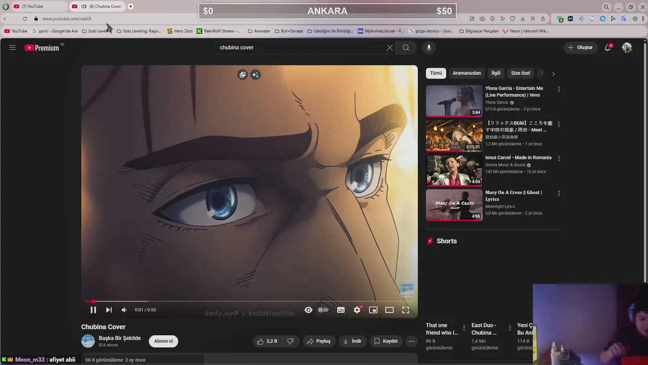Switch to the first YouTube browser tab
This screenshot has width=648, height=365.
coord(39,7)
